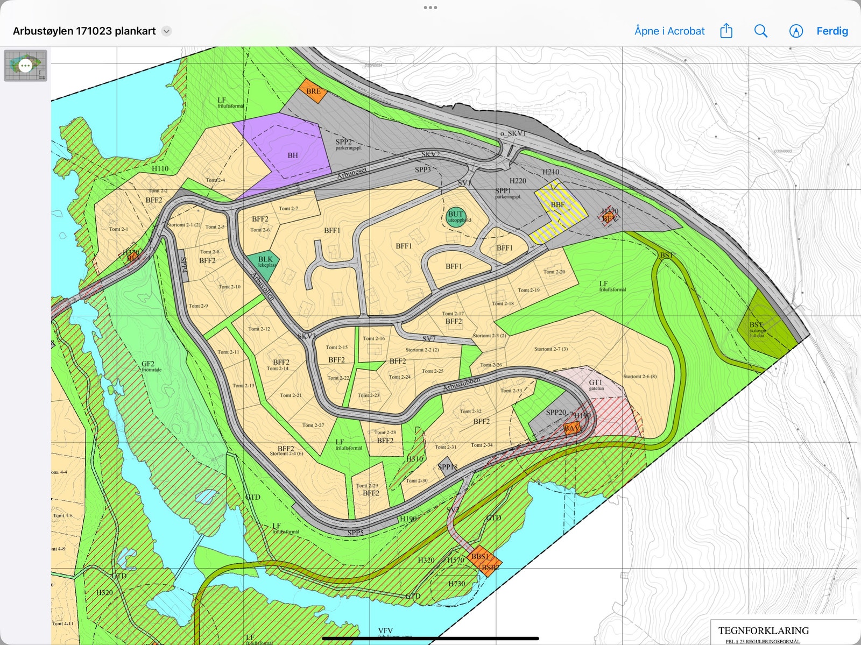Image resolution: width=861 pixels, height=645 pixels.
Task: Tap Ferdig to finish viewing
Action: pos(832,31)
